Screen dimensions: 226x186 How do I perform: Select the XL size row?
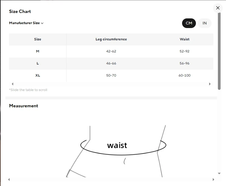click(x=38, y=75)
